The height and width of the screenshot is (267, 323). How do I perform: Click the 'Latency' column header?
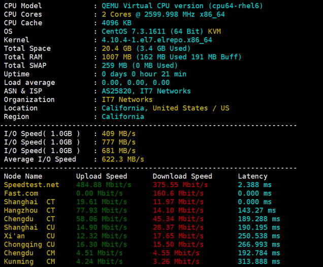point(252,176)
